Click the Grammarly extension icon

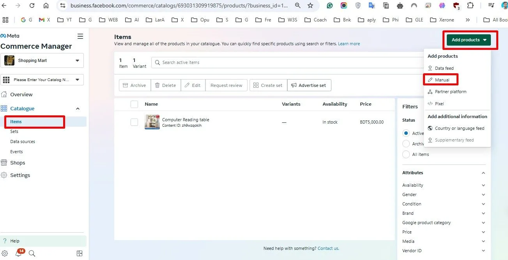pyautogui.click(x=330, y=5)
